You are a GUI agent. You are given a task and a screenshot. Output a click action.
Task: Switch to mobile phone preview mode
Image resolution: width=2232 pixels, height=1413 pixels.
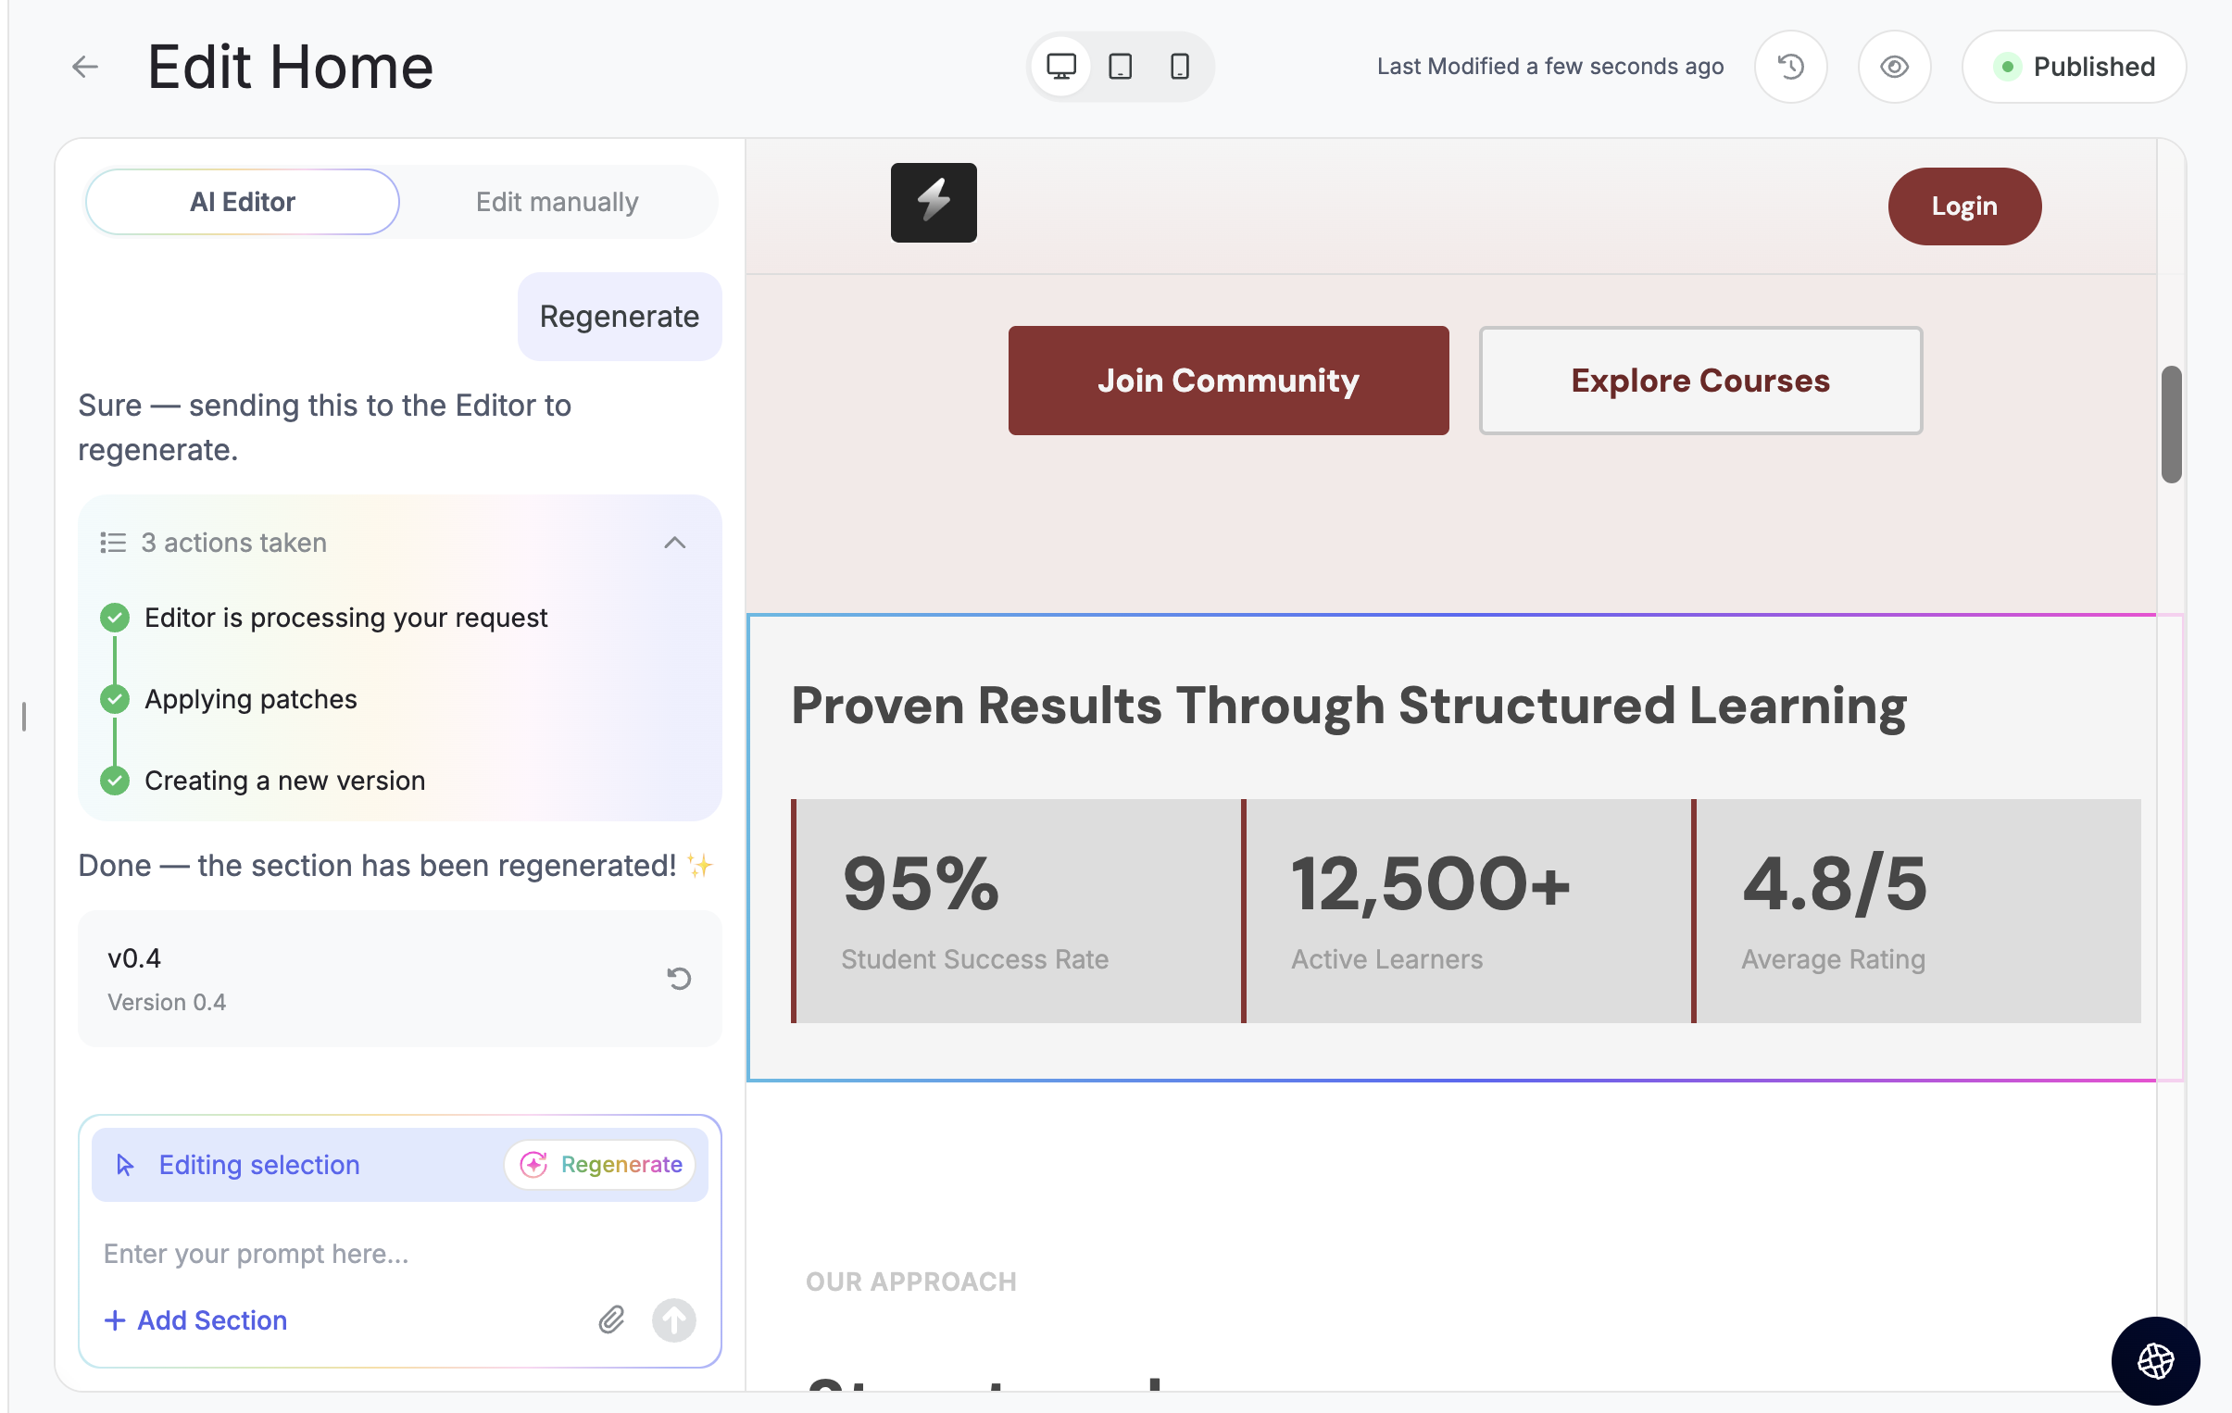[1179, 67]
